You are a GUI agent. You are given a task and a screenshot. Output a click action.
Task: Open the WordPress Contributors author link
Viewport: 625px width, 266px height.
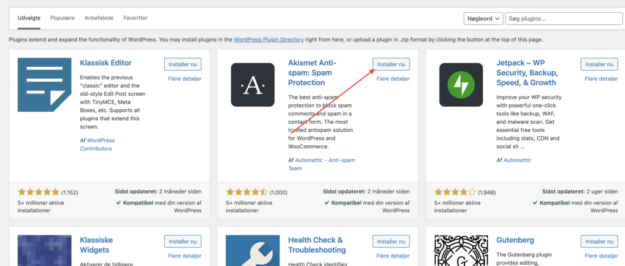coord(97,145)
